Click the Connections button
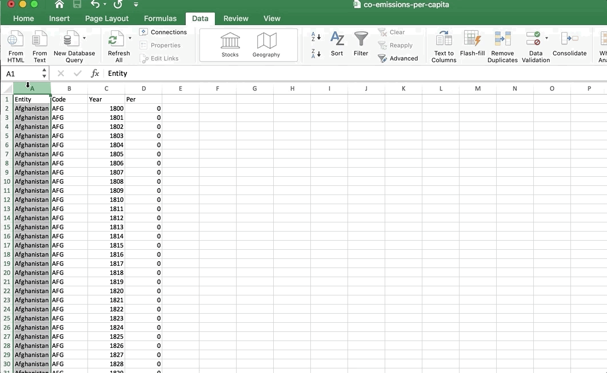The width and height of the screenshot is (607, 373). pyautogui.click(x=163, y=32)
